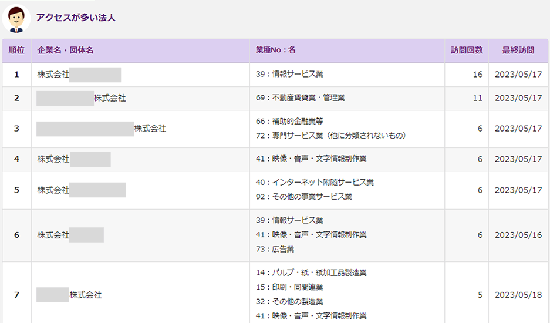Click the 訪問回数 column header
This screenshot has height=323, width=550.
[x=467, y=50]
